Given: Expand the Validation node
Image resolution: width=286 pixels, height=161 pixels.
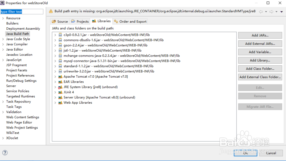Looking at the screenshot, I should (x=3, y=112).
